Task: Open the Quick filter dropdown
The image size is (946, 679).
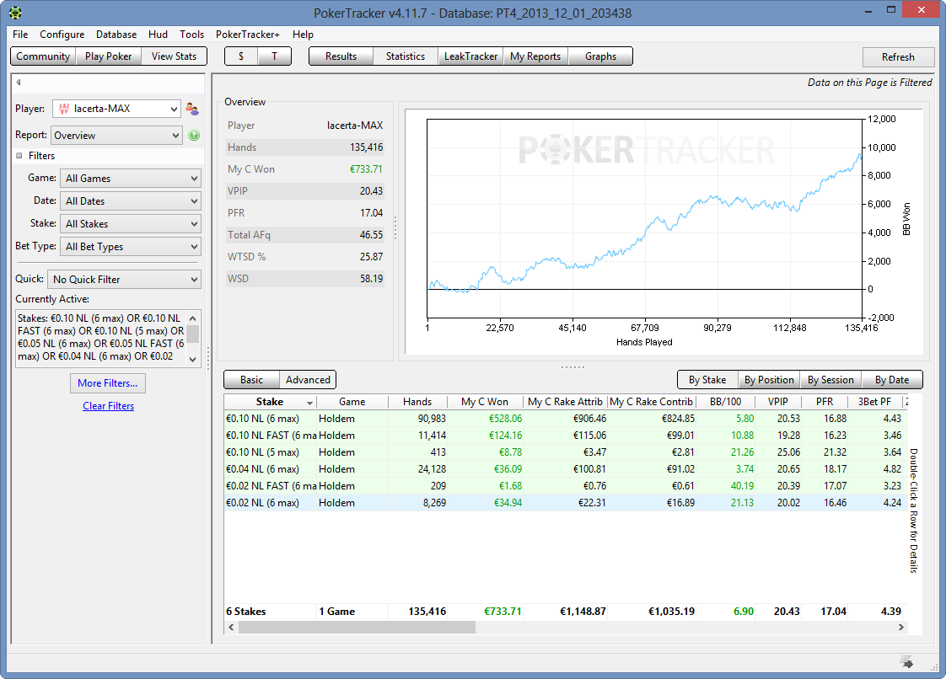Action: [x=124, y=279]
